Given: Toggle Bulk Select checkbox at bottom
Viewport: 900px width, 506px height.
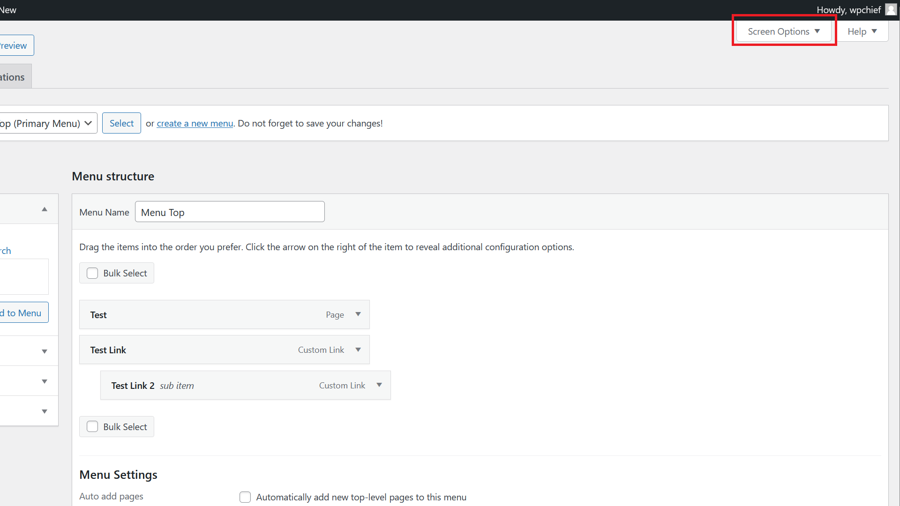Looking at the screenshot, I should [x=93, y=427].
